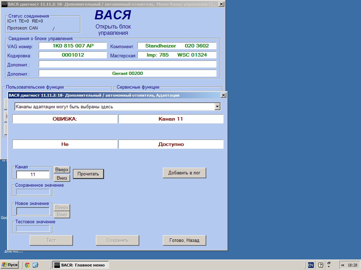Open the Пуск start menu
The height and width of the screenshot is (270, 361).
(x=10, y=265)
